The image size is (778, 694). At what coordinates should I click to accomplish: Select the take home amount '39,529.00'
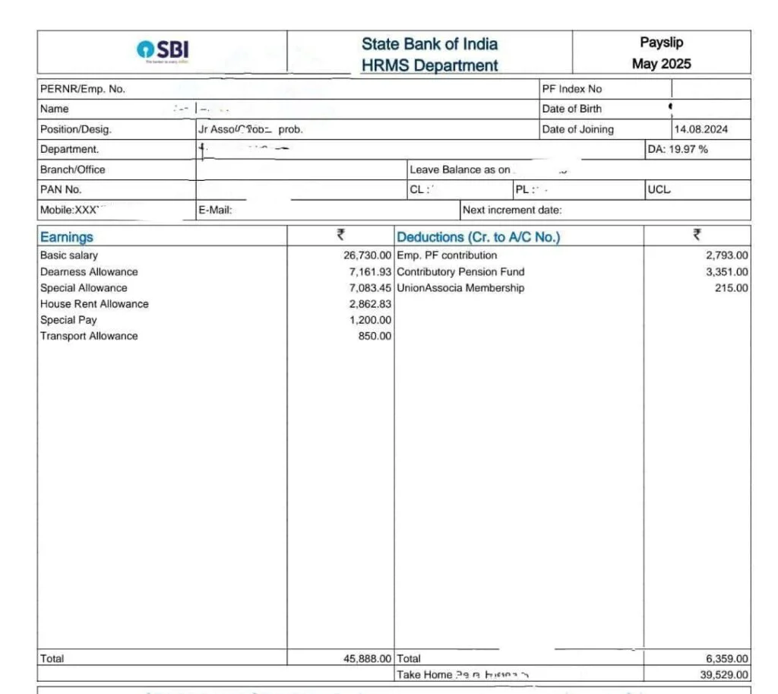click(724, 675)
